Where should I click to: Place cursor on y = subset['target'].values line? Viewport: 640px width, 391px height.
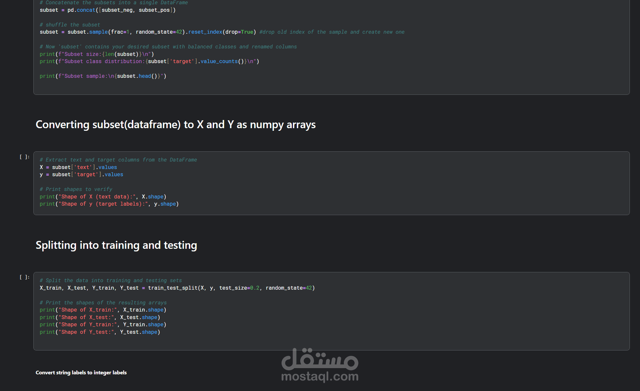82,175
